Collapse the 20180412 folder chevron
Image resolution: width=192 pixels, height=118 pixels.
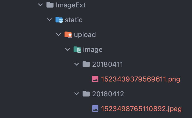tap(77, 94)
